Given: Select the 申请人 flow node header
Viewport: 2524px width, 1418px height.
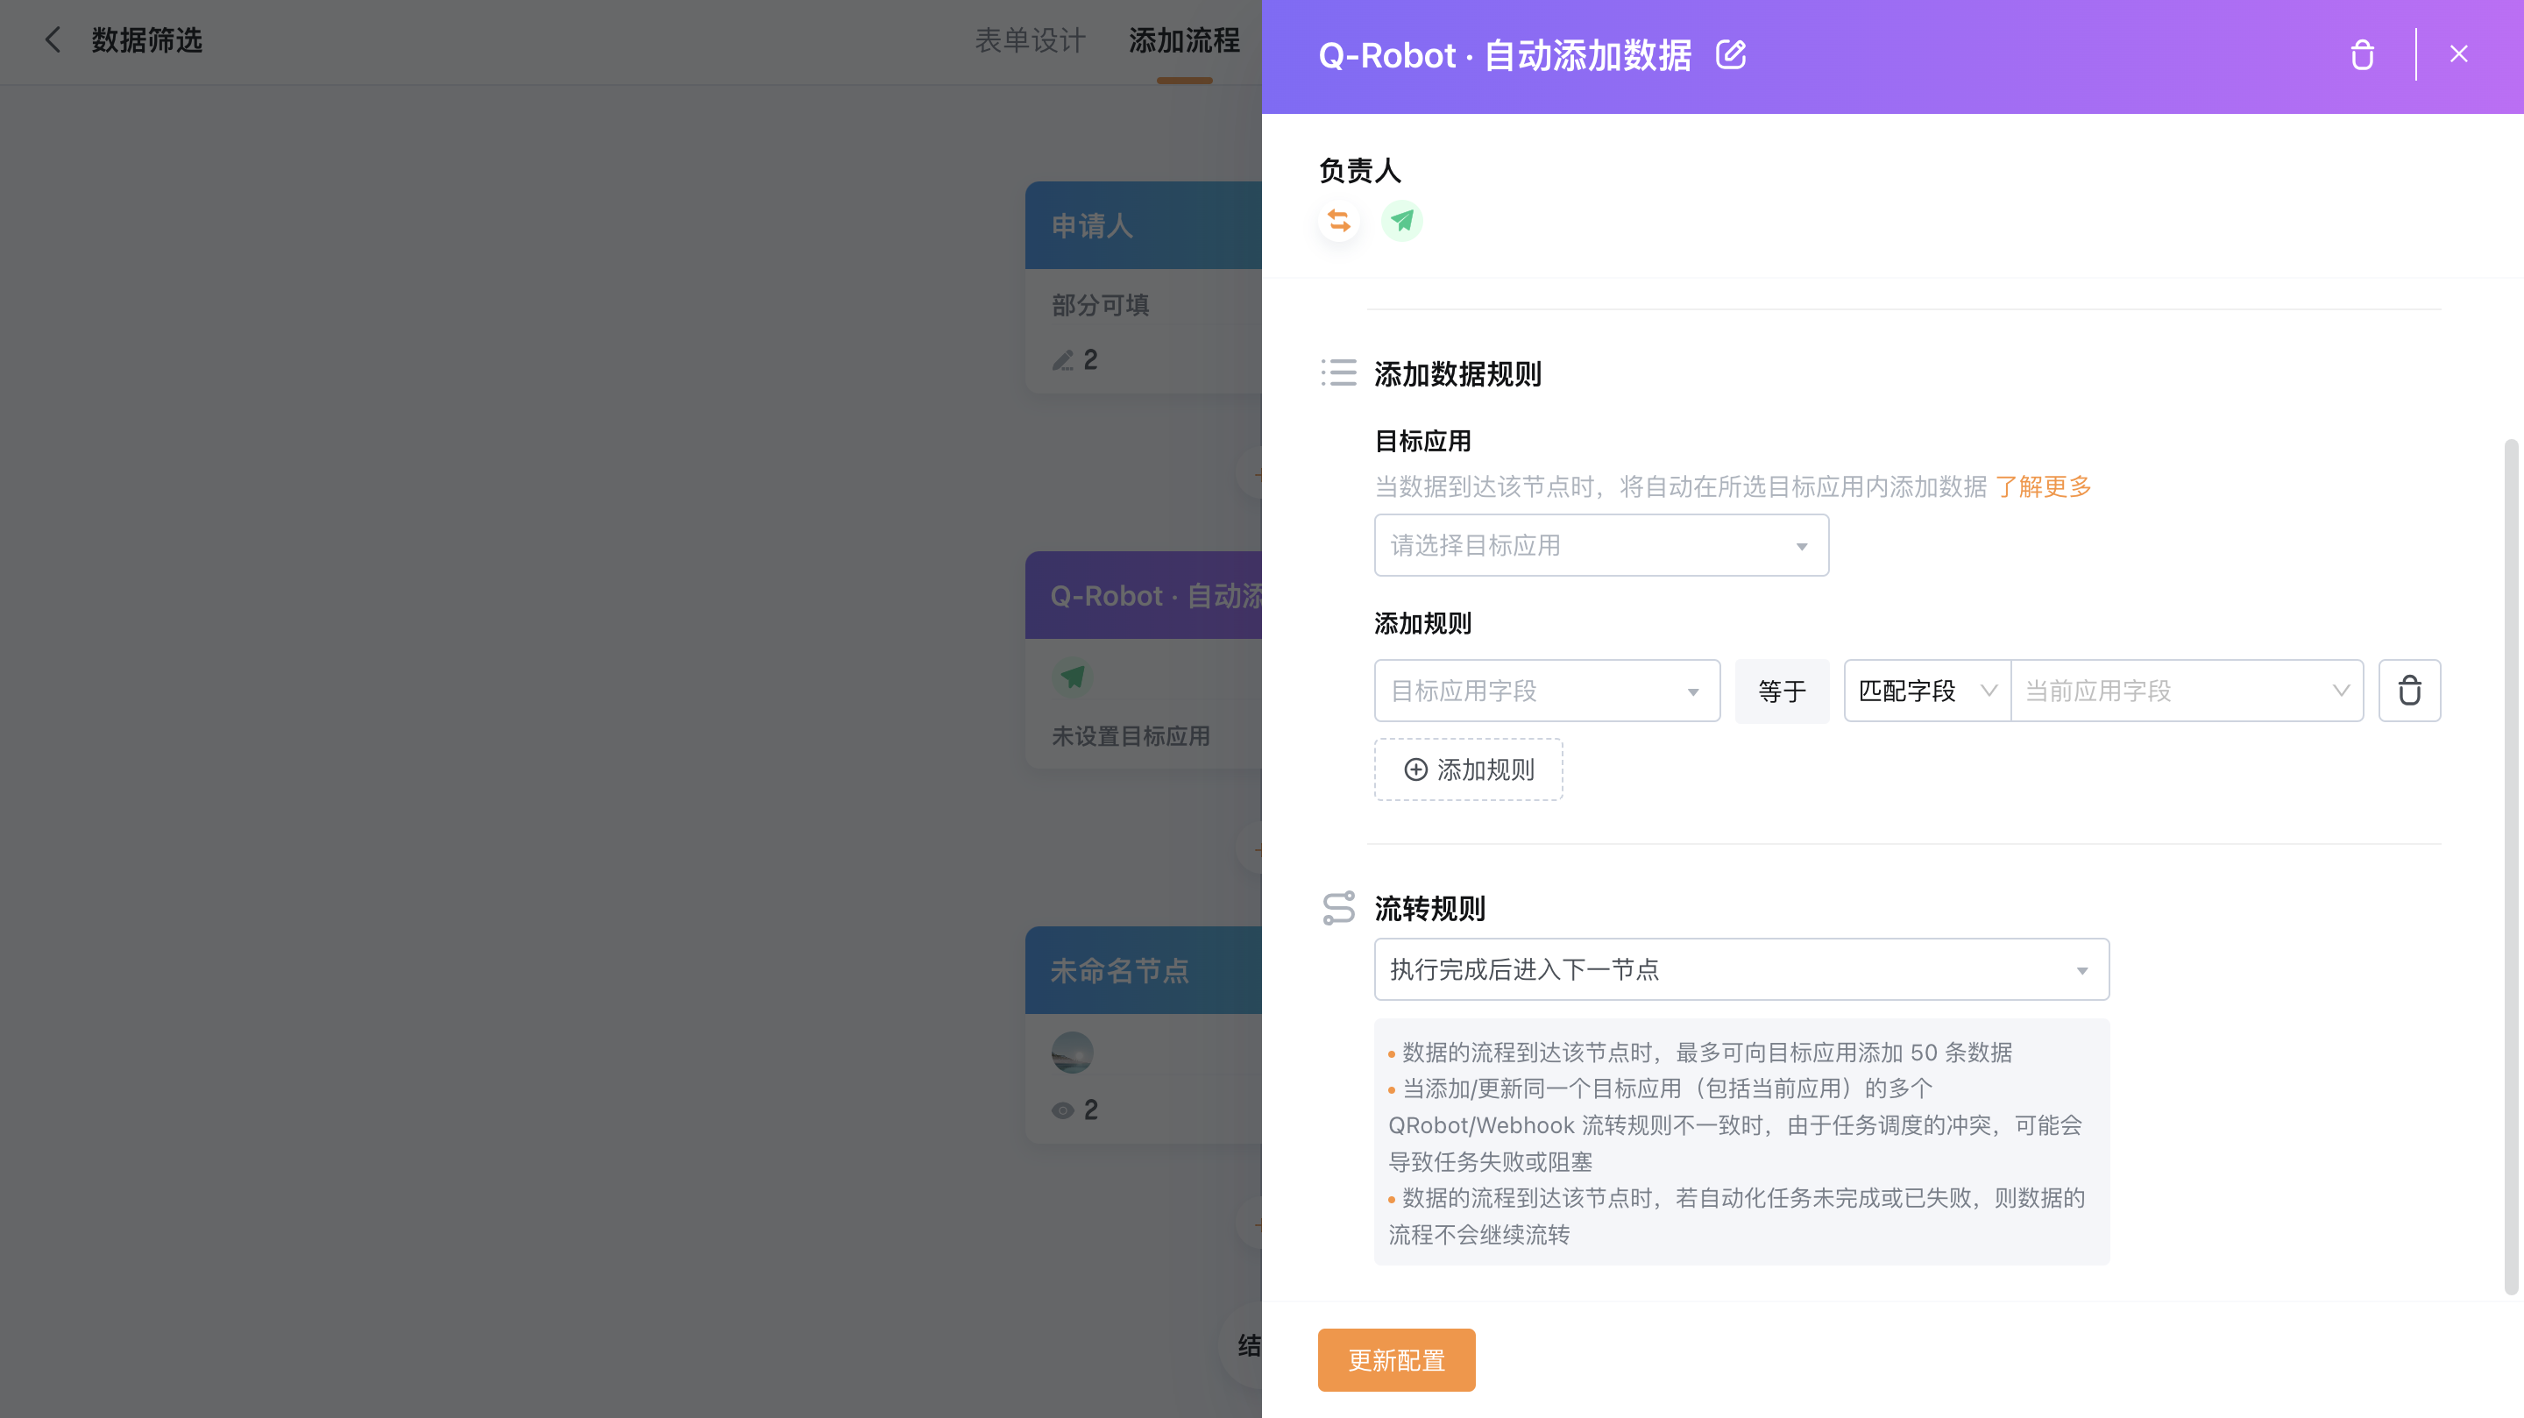Looking at the screenshot, I should pos(1144,225).
